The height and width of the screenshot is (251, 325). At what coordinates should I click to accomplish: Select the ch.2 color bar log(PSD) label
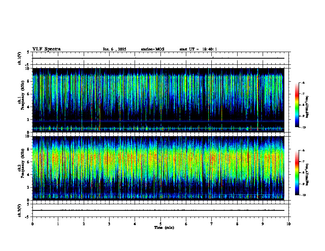[x=307, y=175]
